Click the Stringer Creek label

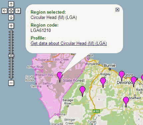click(70, 121)
